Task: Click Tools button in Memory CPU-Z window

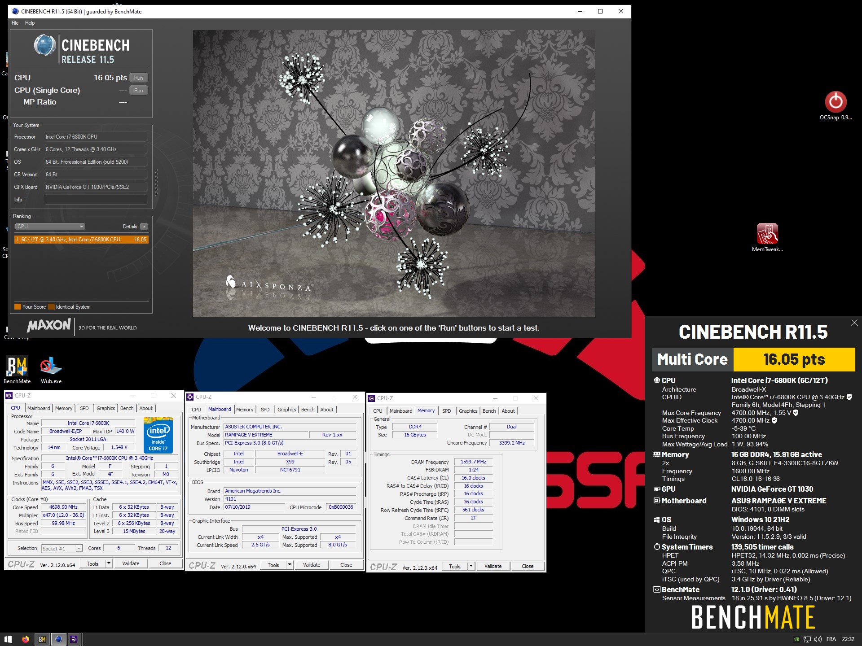Action: (x=454, y=566)
